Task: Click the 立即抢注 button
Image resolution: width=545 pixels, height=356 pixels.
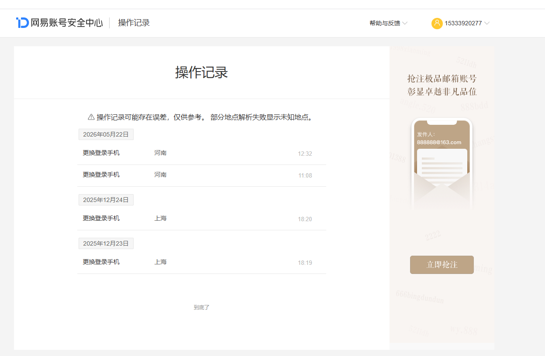Action: pyautogui.click(x=442, y=265)
